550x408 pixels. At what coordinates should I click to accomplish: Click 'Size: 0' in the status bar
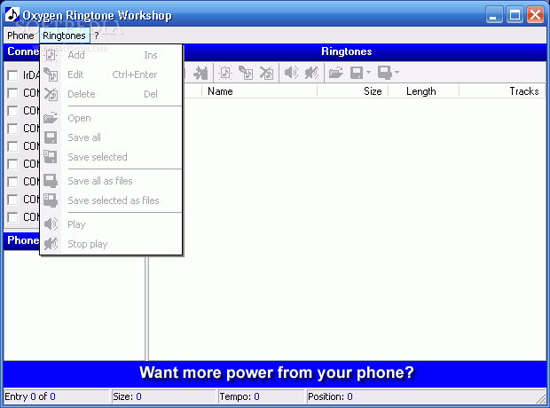pyautogui.click(x=127, y=396)
